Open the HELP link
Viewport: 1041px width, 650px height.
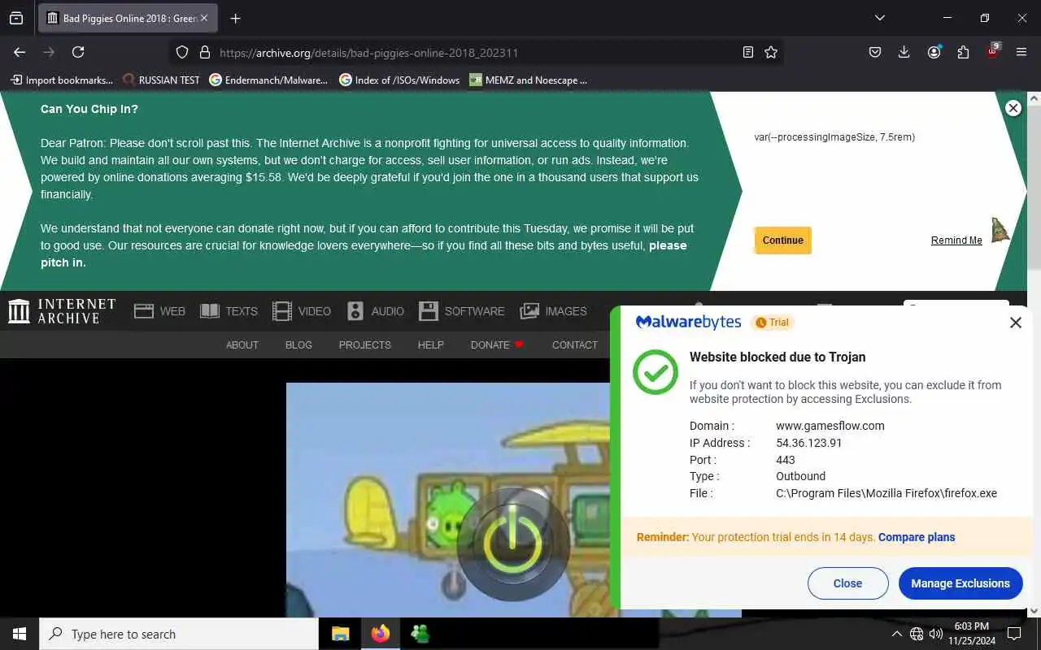point(430,345)
